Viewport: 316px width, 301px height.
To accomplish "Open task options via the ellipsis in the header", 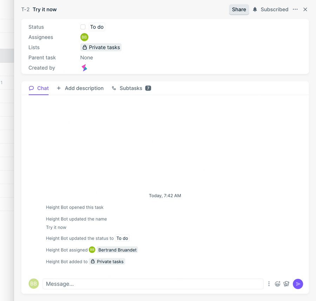I will (x=295, y=9).
